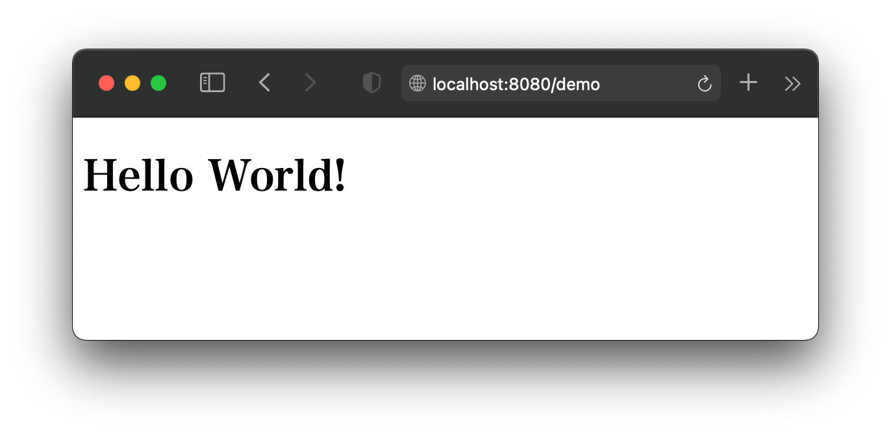891x436 pixels.
Task: Enter full screen with green button
Action: [158, 83]
